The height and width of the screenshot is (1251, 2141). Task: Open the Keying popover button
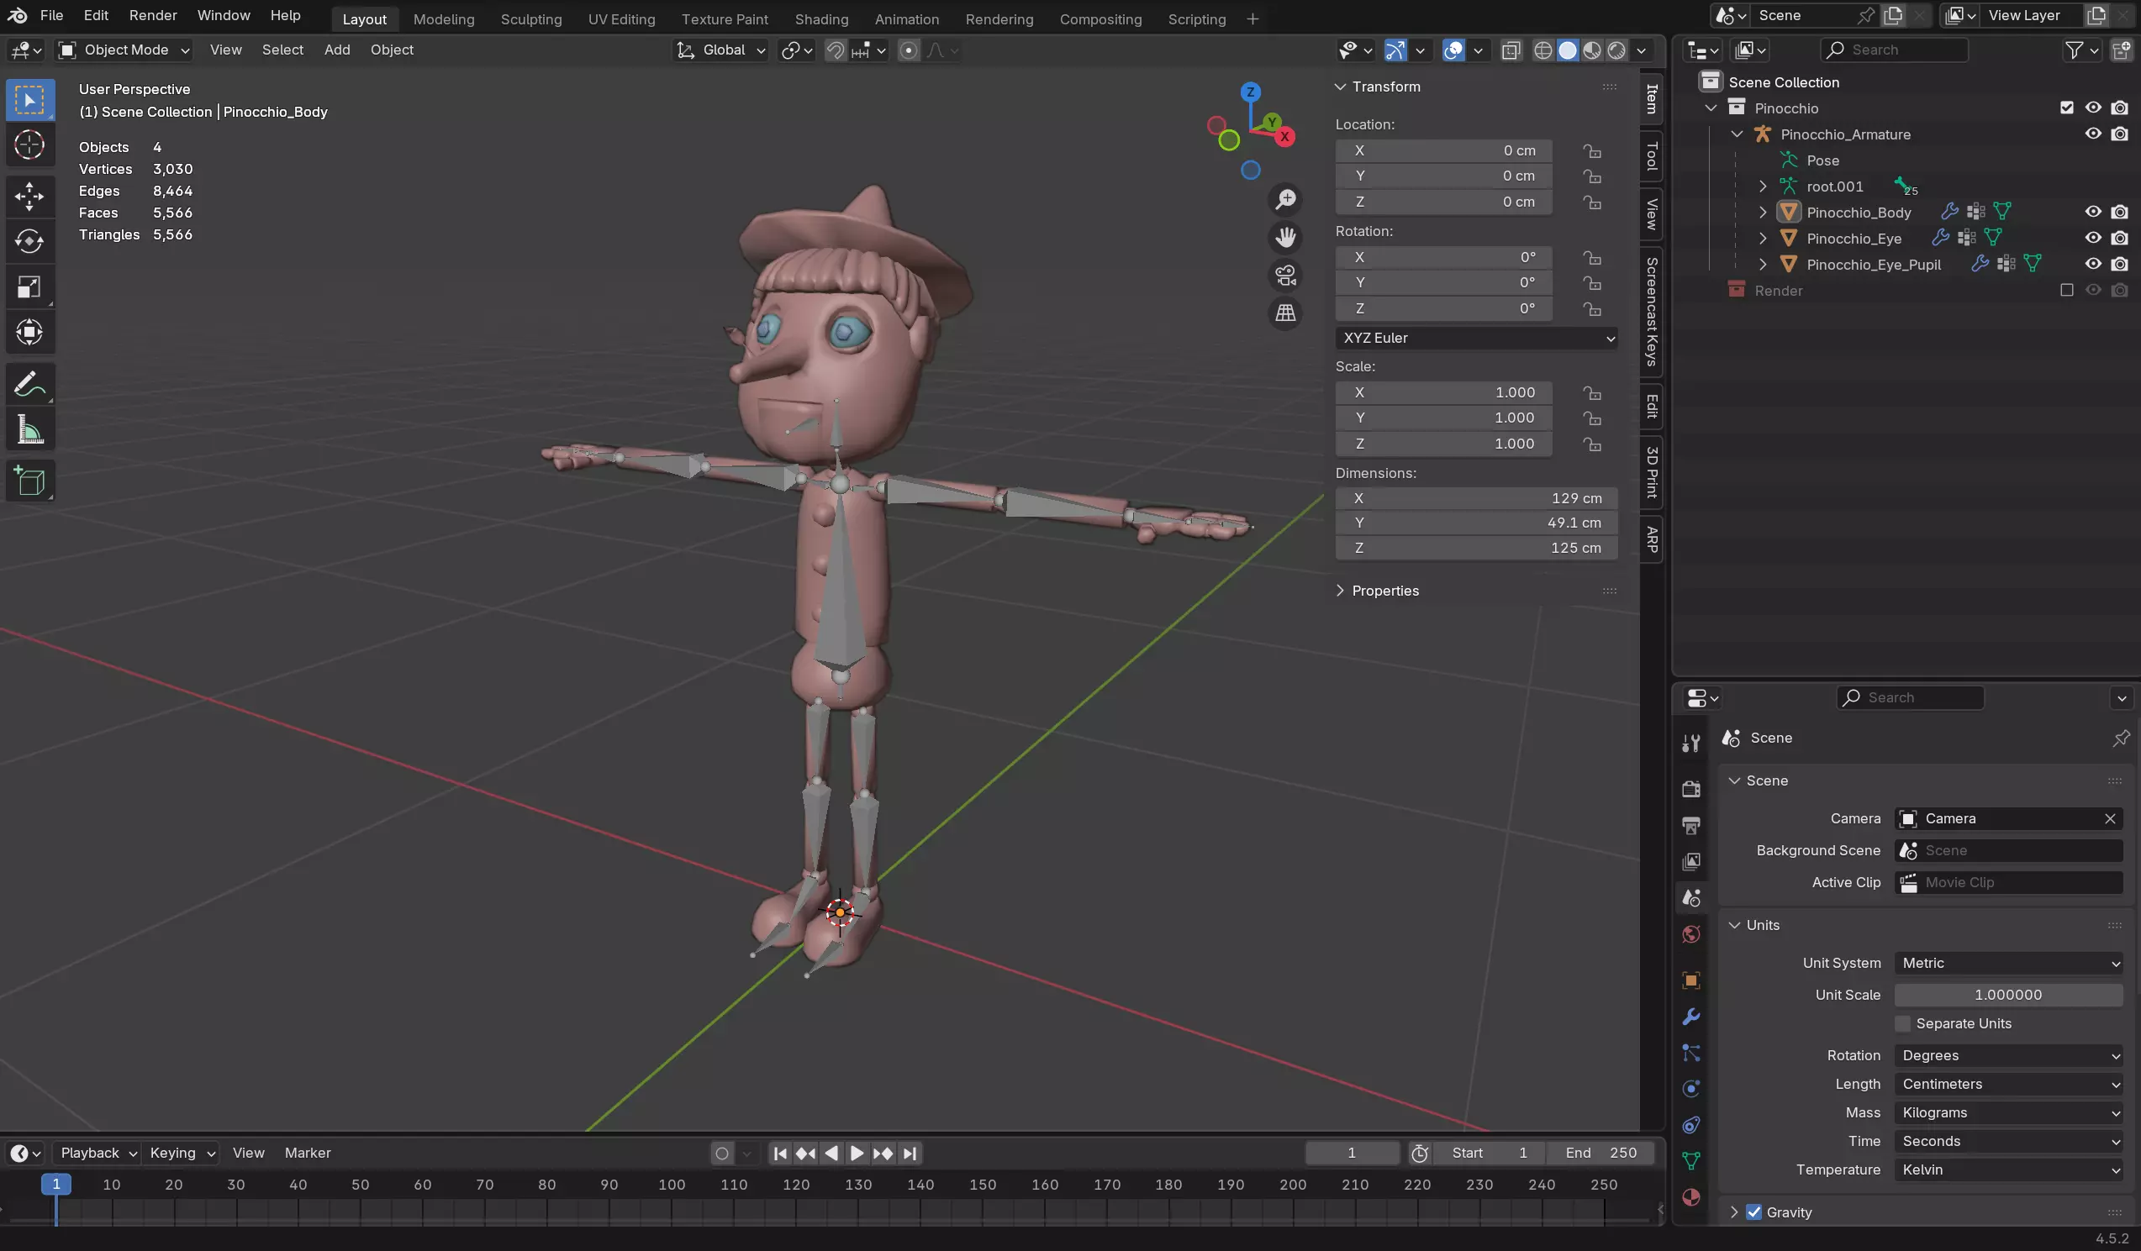(182, 1153)
